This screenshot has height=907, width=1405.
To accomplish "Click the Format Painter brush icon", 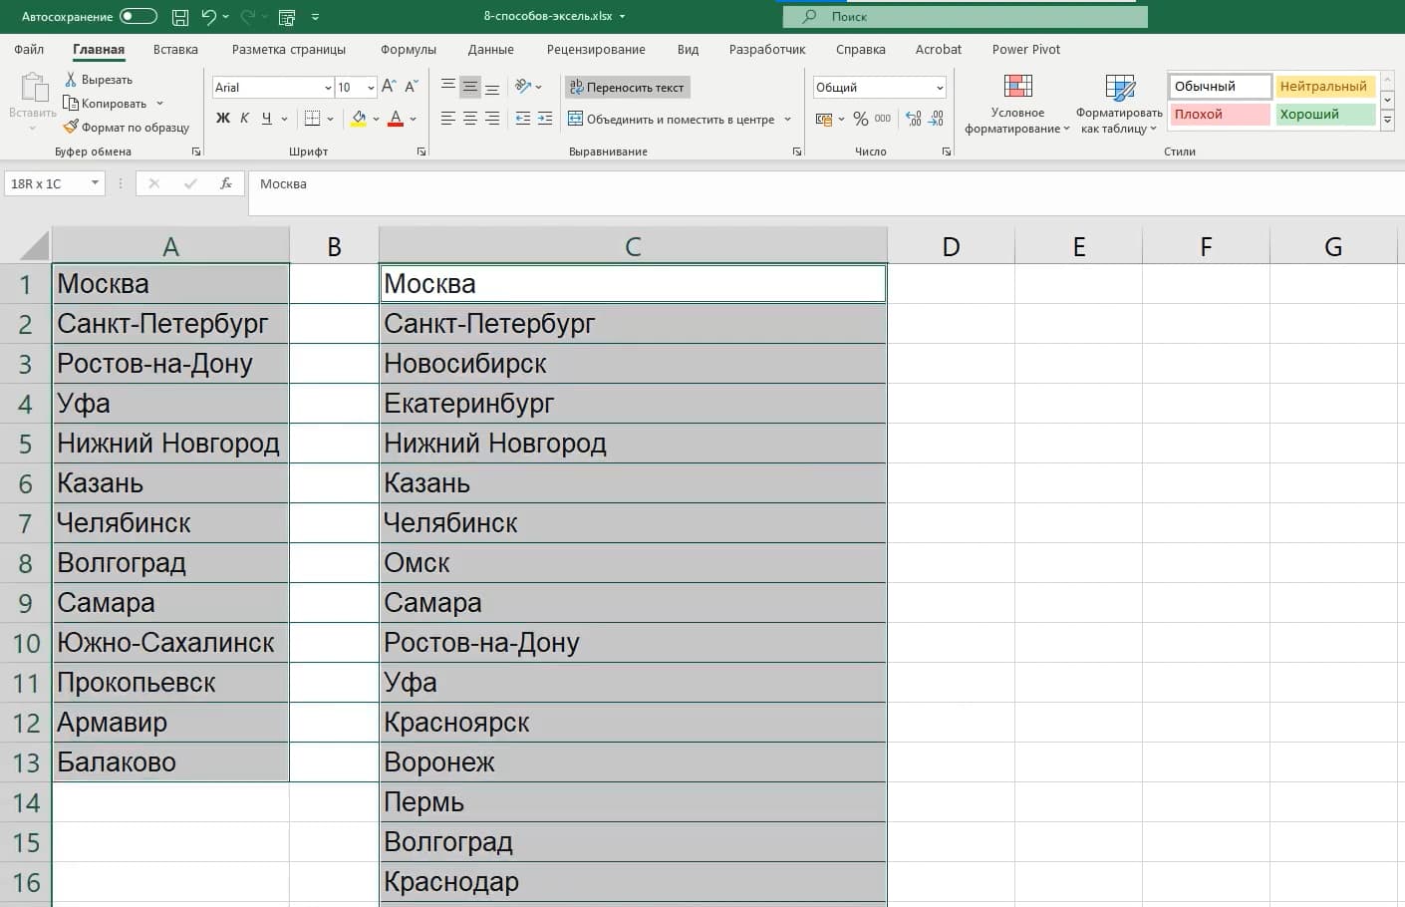I will pyautogui.click(x=71, y=127).
